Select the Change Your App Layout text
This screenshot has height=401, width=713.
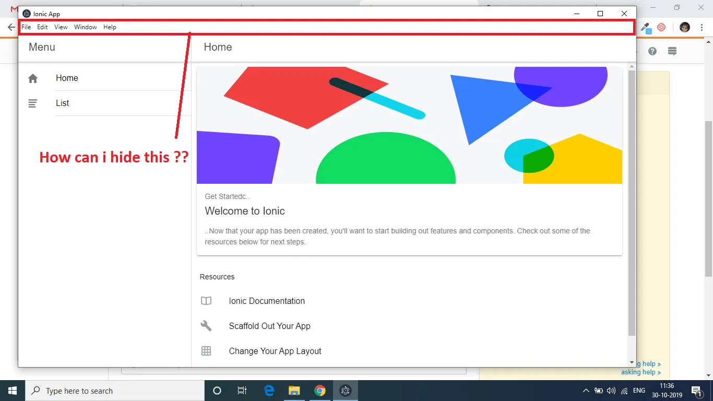point(275,351)
